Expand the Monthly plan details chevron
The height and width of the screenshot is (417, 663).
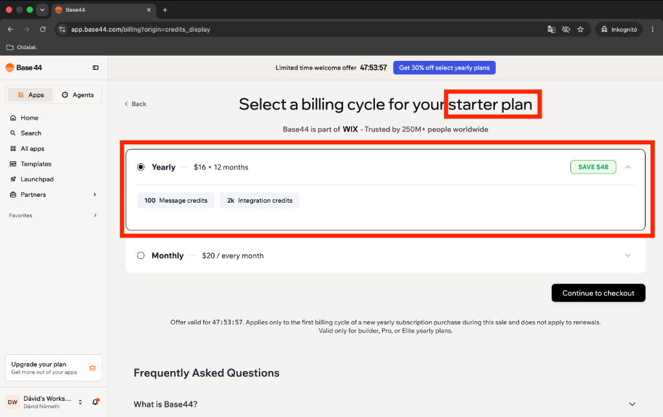tap(628, 255)
